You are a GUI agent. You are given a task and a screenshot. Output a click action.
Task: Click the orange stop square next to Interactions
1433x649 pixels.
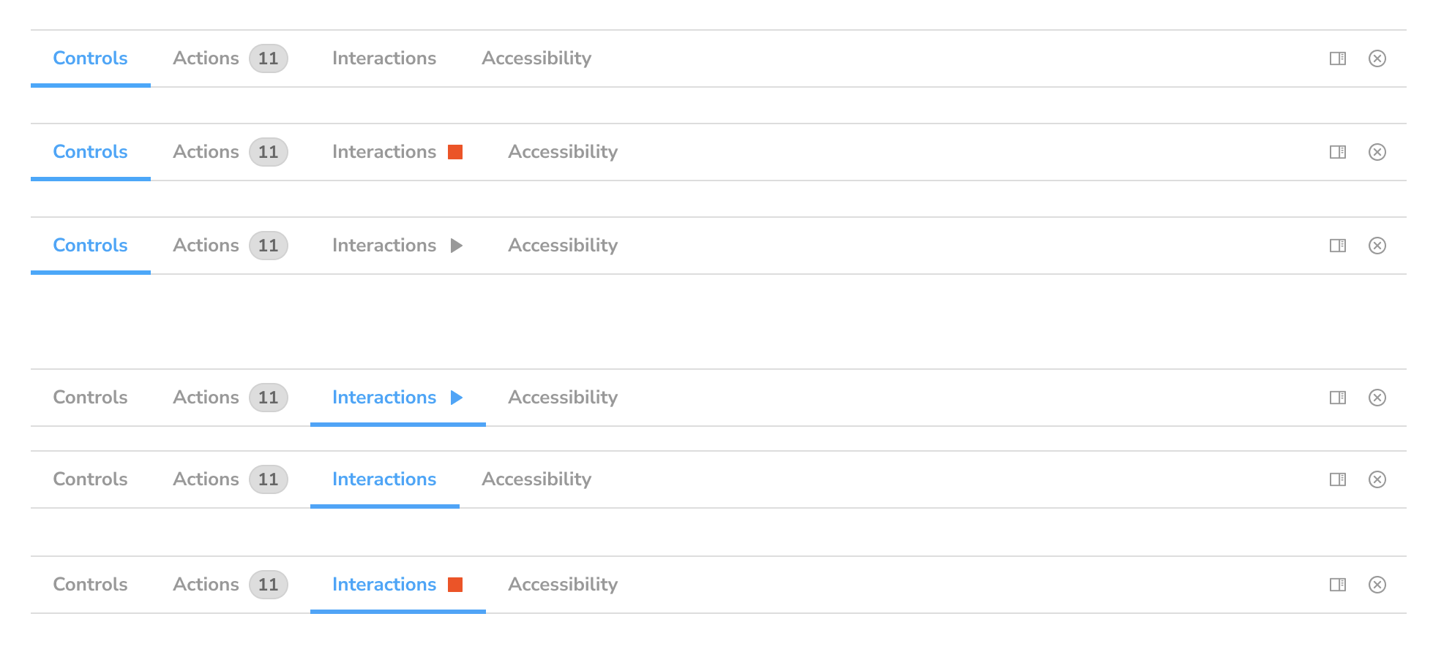click(x=456, y=152)
